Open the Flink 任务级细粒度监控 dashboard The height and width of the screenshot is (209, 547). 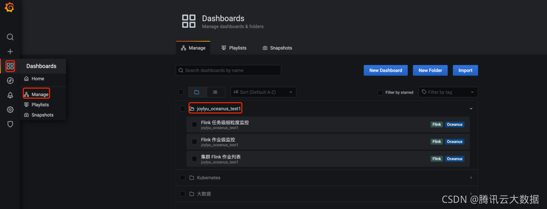click(x=225, y=122)
